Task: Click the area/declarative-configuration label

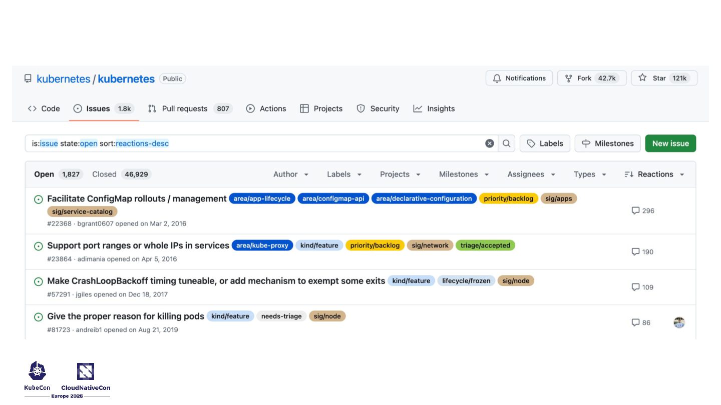Action: tap(424, 198)
